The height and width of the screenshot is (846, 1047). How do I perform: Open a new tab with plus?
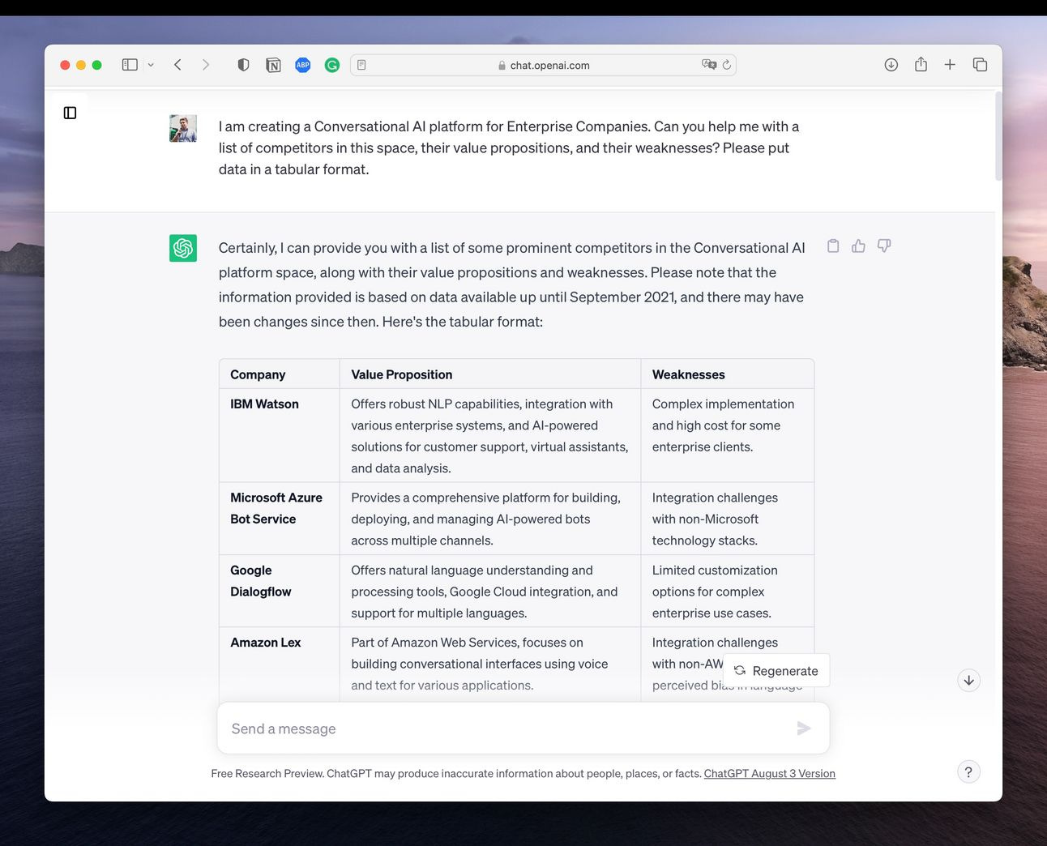click(950, 65)
